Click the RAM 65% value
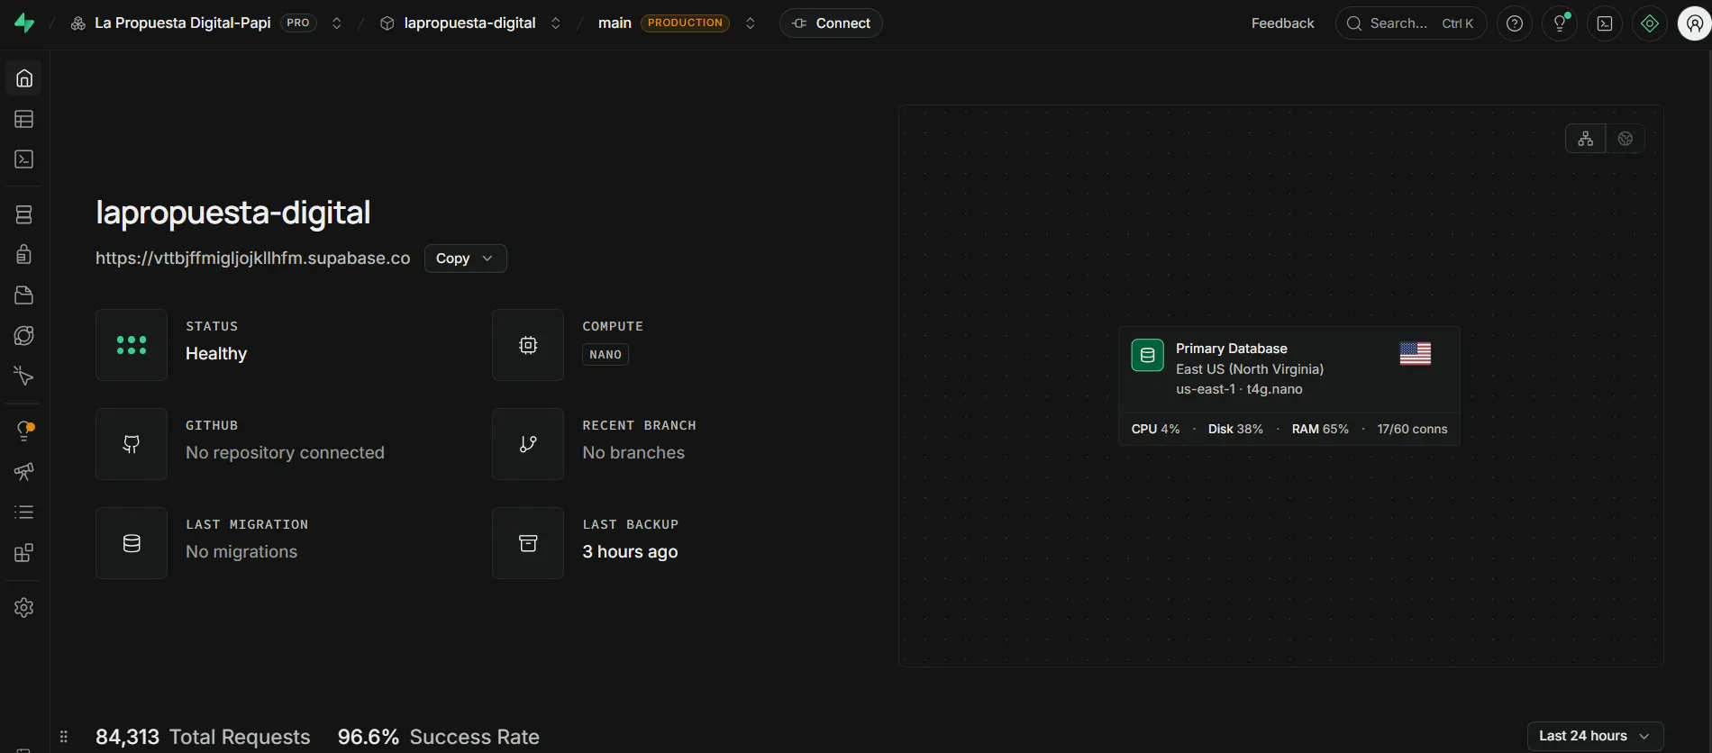Screen dimensions: 1712x753 coord(1320,430)
